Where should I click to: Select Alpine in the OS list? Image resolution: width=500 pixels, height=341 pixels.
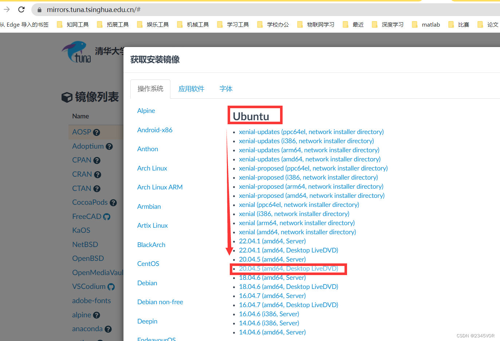(x=146, y=111)
